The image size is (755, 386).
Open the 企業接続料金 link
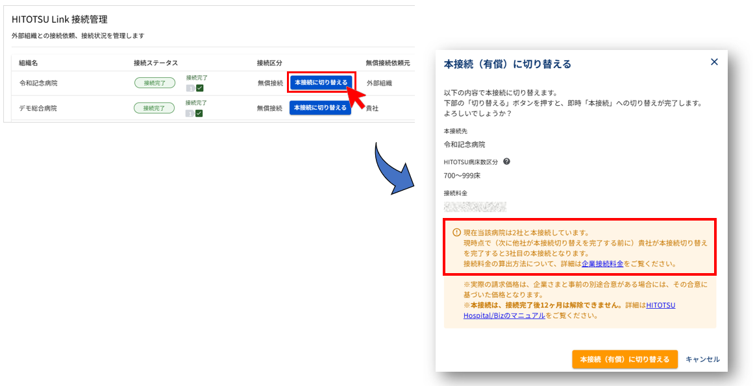602,264
